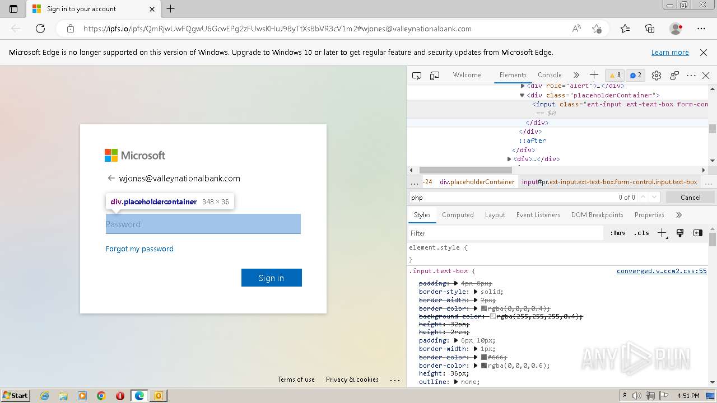Toggle :hov element state panel
Viewport: 717px width, 403px height.
(618, 233)
